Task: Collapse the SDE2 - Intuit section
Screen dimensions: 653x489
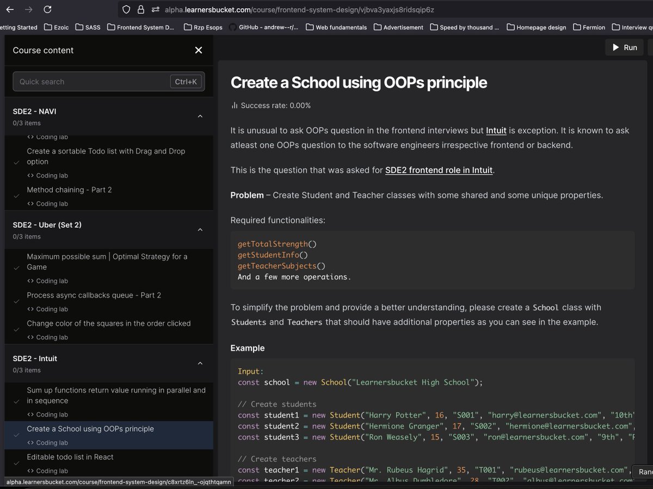Action: (200, 363)
